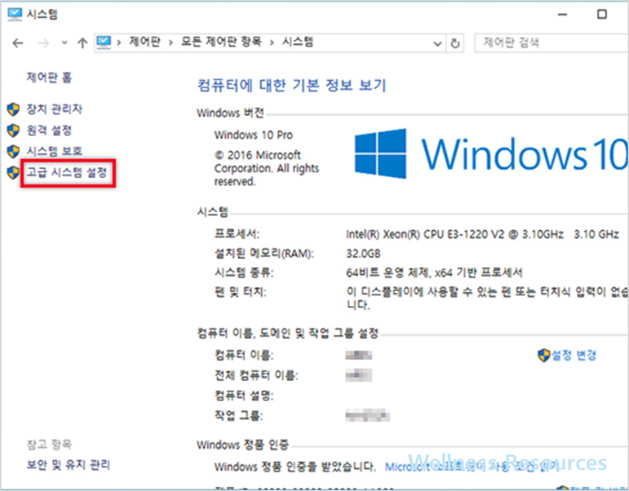The image size is (629, 491).
Task: Select the 32.0GB memory value
Action: (x=363, y=254)
